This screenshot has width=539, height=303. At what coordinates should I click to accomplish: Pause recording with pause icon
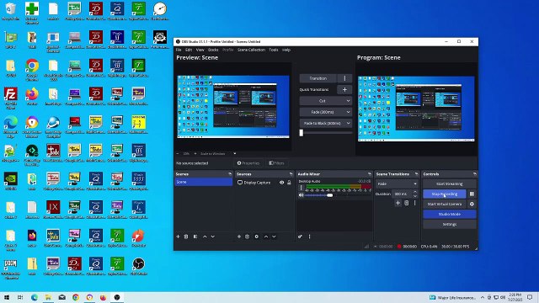coord(472,194)
